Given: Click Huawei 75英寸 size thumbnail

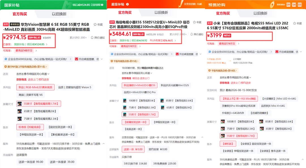Looking at the screenshot, I should click(x=20, y=119).
